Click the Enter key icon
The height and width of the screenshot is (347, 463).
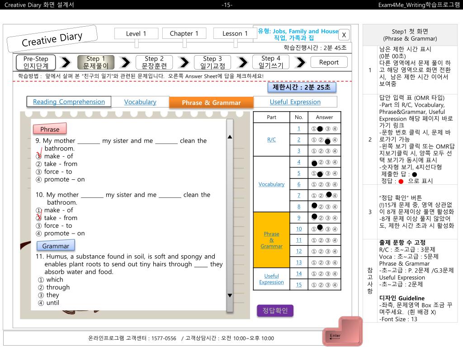(342, 331)
